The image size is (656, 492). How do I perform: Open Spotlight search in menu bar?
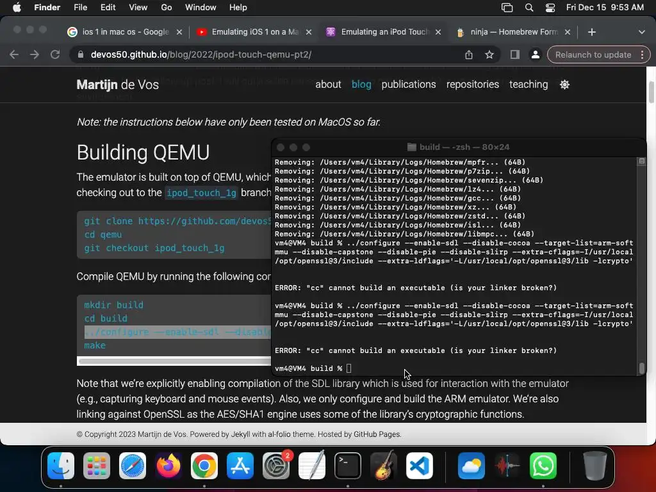(529, 8)
